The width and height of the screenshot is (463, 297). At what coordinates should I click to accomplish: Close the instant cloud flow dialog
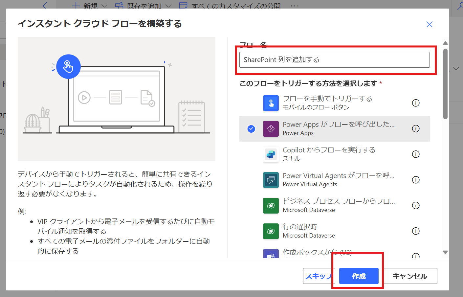[429, 24]
